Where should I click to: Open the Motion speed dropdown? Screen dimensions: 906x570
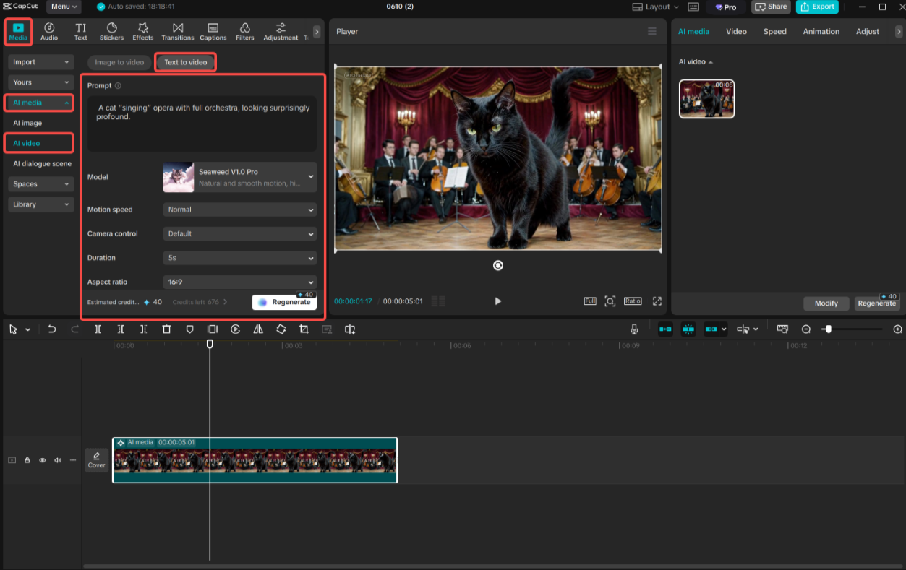(239, 210)
